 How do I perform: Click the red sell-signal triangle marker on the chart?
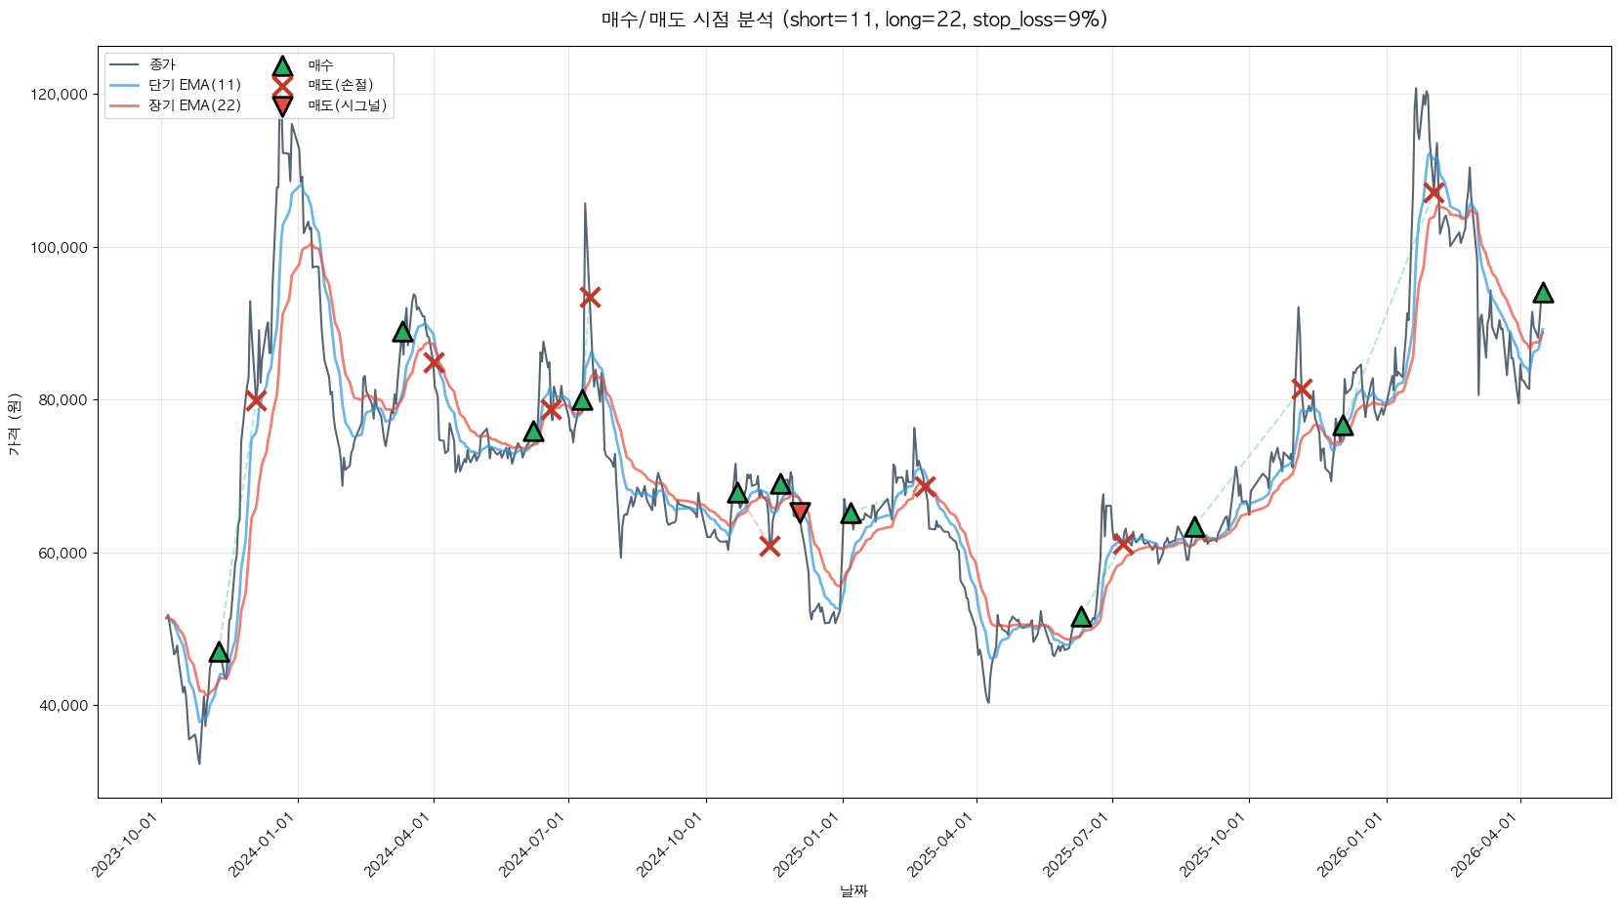click(x=800, y=512)
